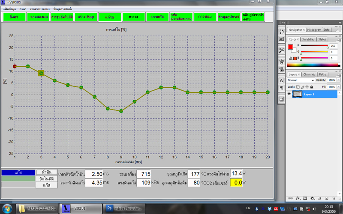343x214 pixels.
Task: Open the Brushes panel icon in Photoshop dock
Action: 282,62
